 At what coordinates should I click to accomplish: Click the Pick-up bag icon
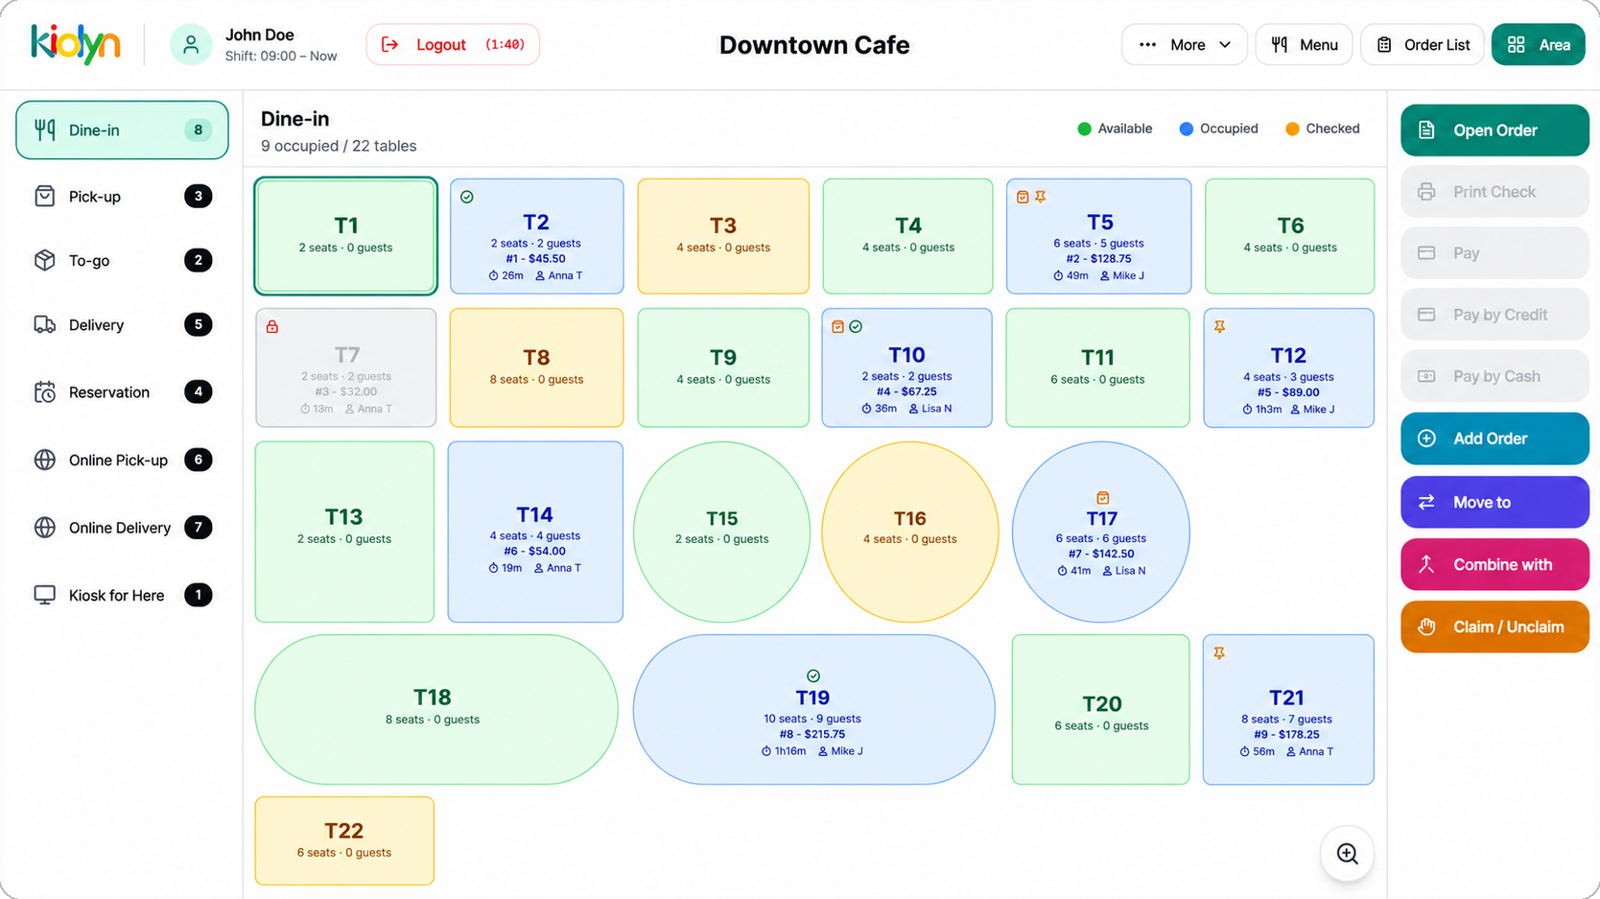pos(44,196)
